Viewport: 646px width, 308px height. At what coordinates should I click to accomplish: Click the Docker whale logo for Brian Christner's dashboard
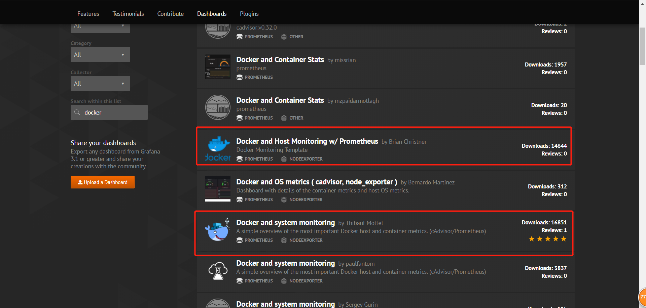(x=218, y=148)
